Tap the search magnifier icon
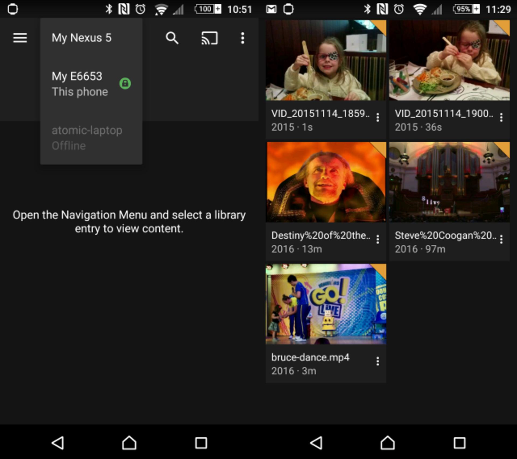 pos(172,38)
